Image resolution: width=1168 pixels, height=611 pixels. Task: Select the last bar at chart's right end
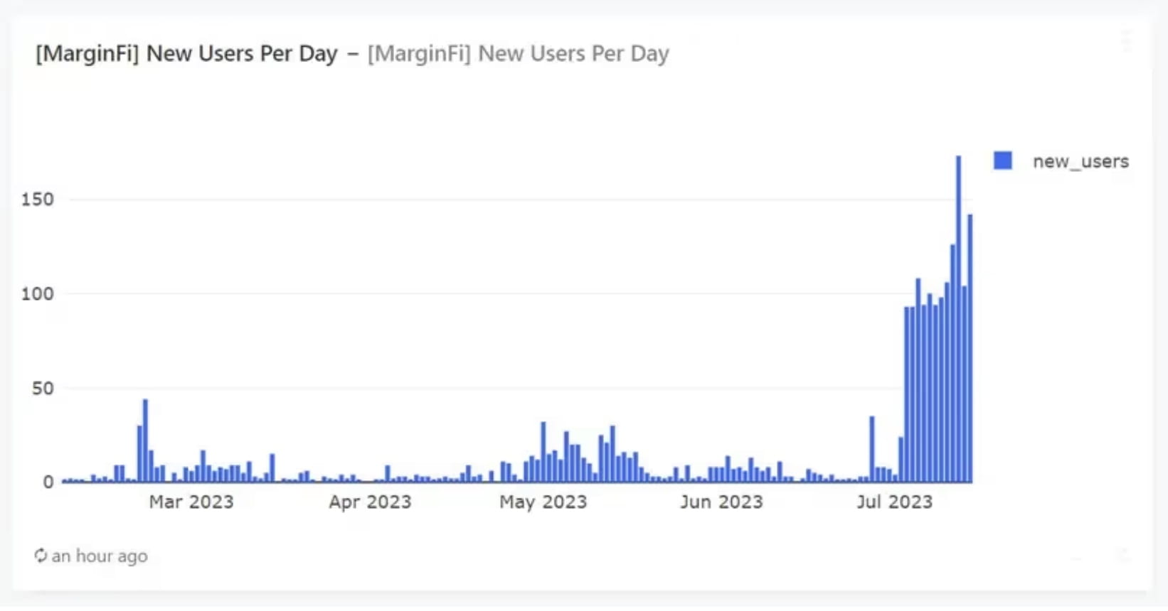(x=970, y=348)
